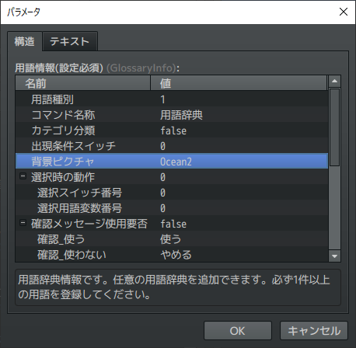Select the 構造 tab
Screen dimensions: 356x348
[25, 41]
